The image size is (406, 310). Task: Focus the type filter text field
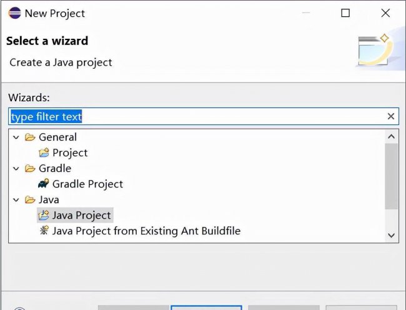pyautogui.click(x=204, y=116)
